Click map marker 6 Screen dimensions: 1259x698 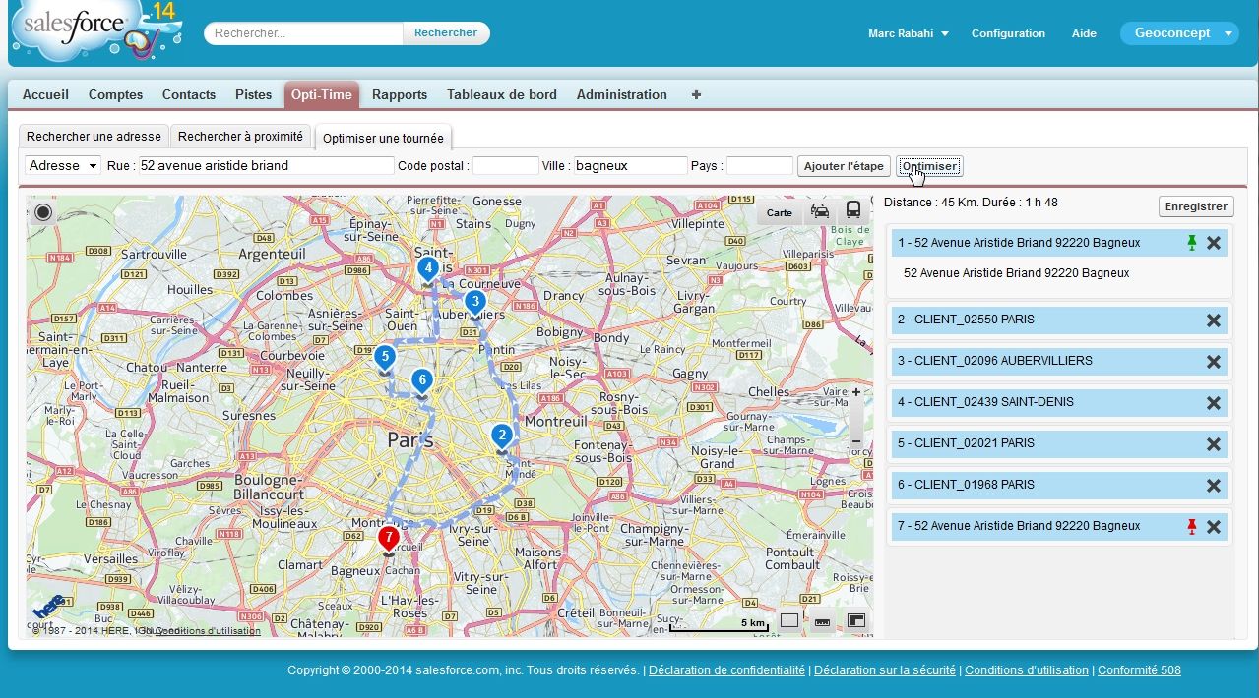click(422, 383)
